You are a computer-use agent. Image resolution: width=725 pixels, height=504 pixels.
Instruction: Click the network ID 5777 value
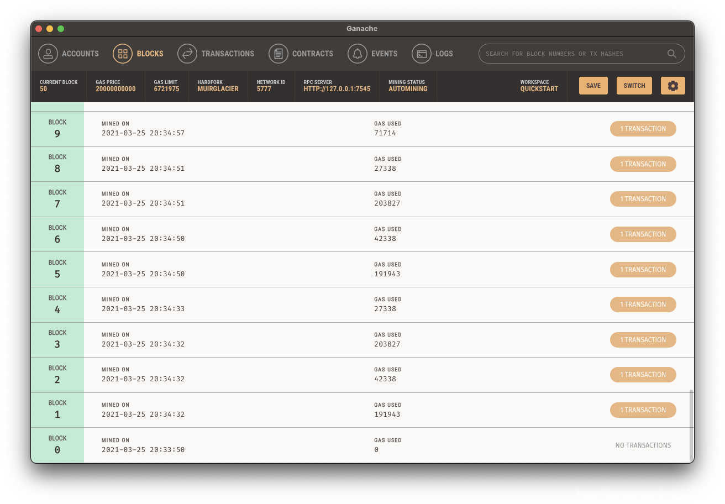pyautogui.click(x=264, y=89)
